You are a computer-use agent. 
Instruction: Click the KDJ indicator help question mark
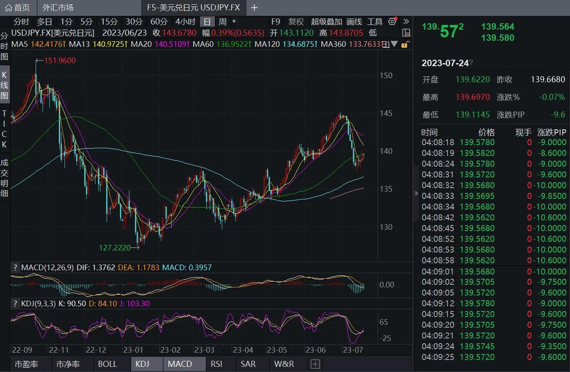(15, 303)
